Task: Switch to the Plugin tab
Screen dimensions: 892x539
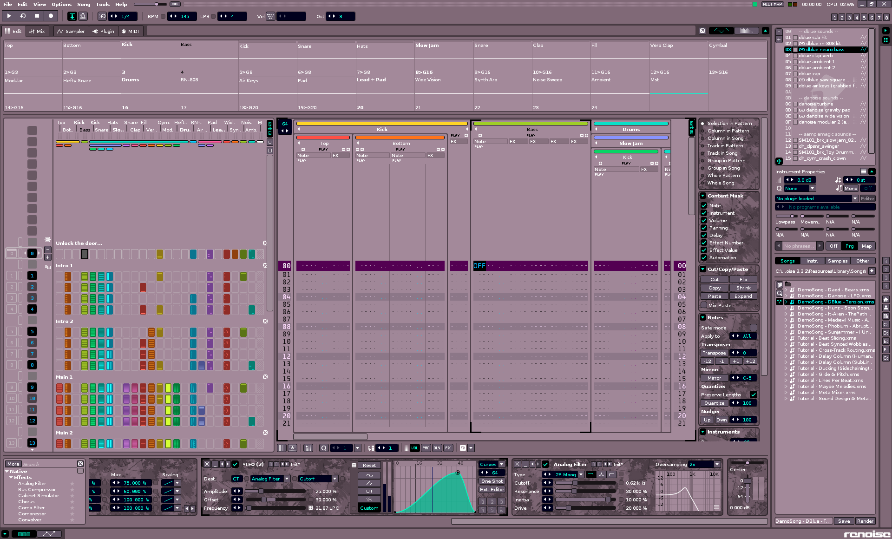Action: pyautogui.click(x=103, y=31)
